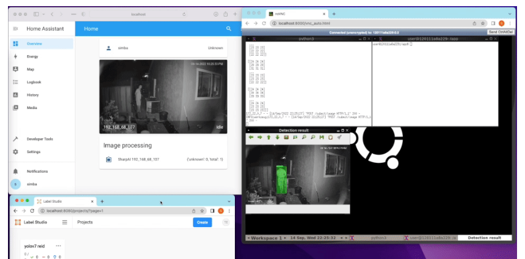Open yolov7 reid project options menu
The height and width of the screenshot is (259, 525).
(59, 246)
